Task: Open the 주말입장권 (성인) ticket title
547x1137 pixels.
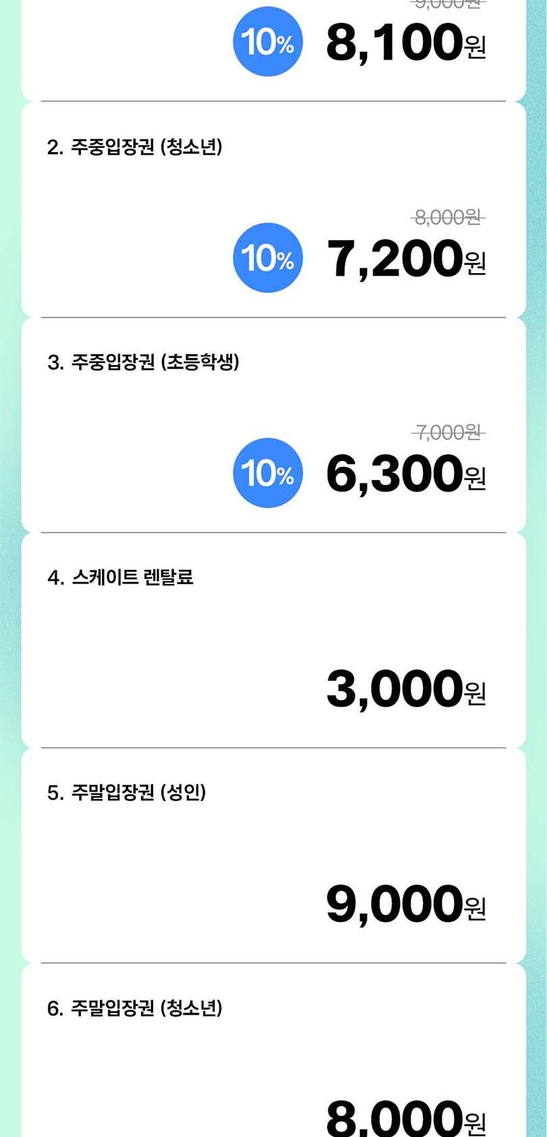Action: pos(126,792)
